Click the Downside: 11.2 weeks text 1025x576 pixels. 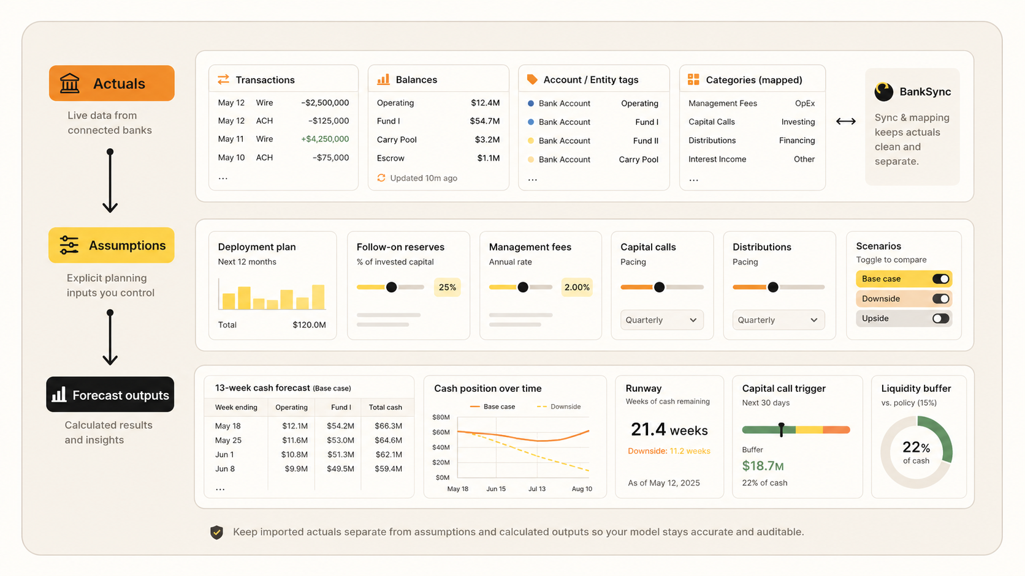[669, 451]
